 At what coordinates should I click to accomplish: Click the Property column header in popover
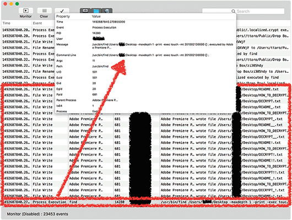click(x=73, y=17)
